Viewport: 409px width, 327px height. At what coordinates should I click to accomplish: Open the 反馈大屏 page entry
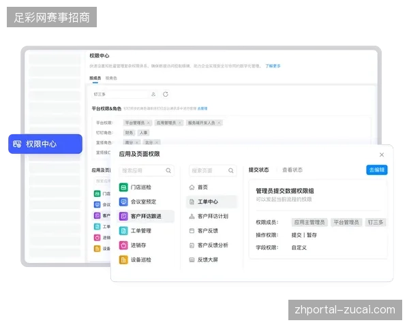(x=204, y=260)
